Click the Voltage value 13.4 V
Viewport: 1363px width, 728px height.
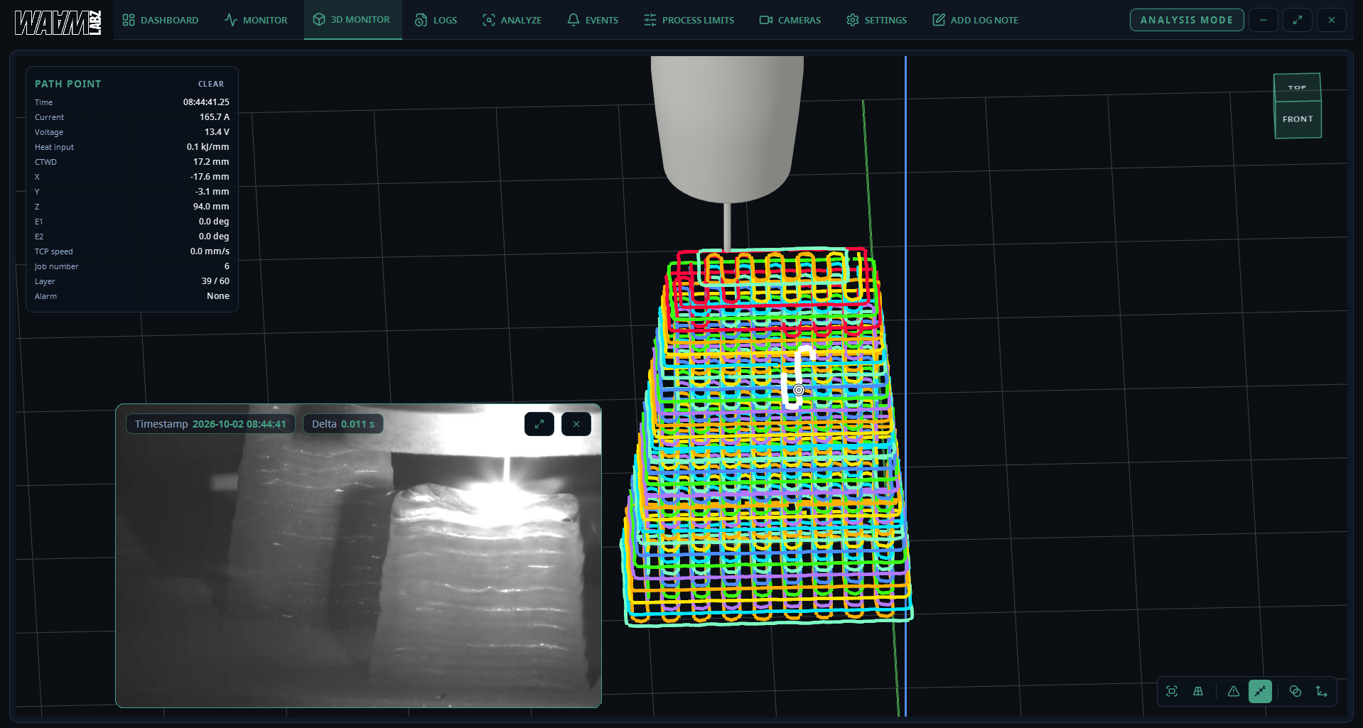(217, 132)
